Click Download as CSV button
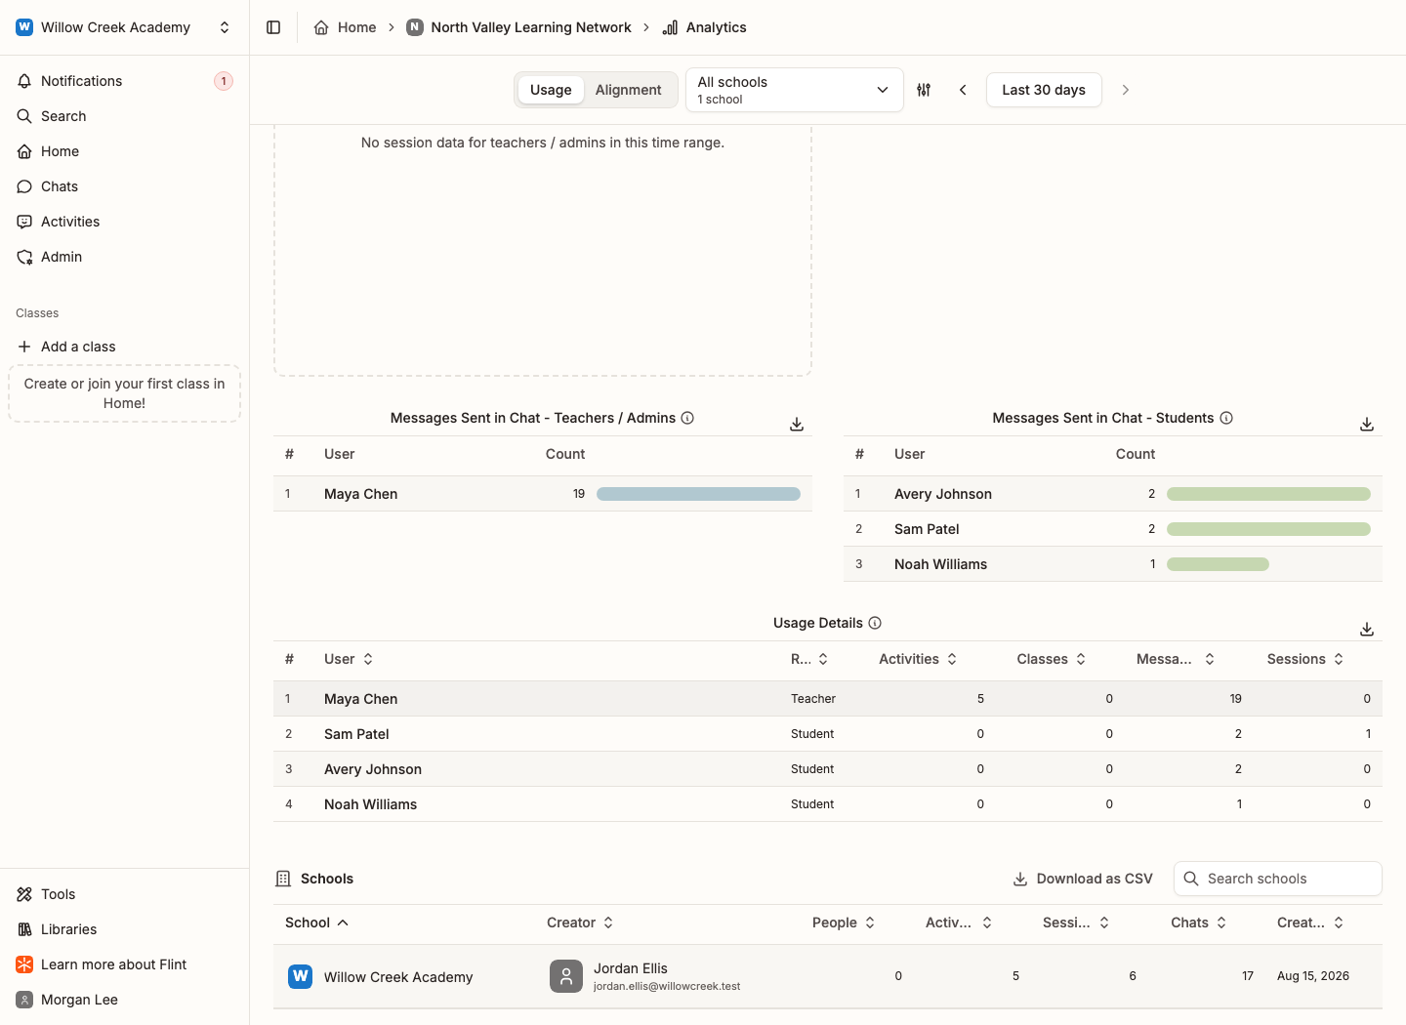The image size is (1406, 1025). click(x=1083, y=879)
